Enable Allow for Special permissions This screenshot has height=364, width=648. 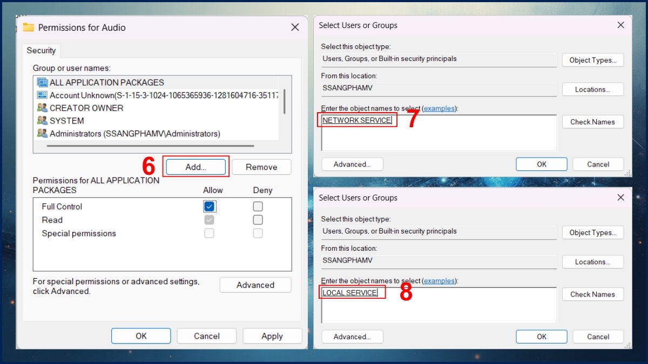click(x=210, y=233)
